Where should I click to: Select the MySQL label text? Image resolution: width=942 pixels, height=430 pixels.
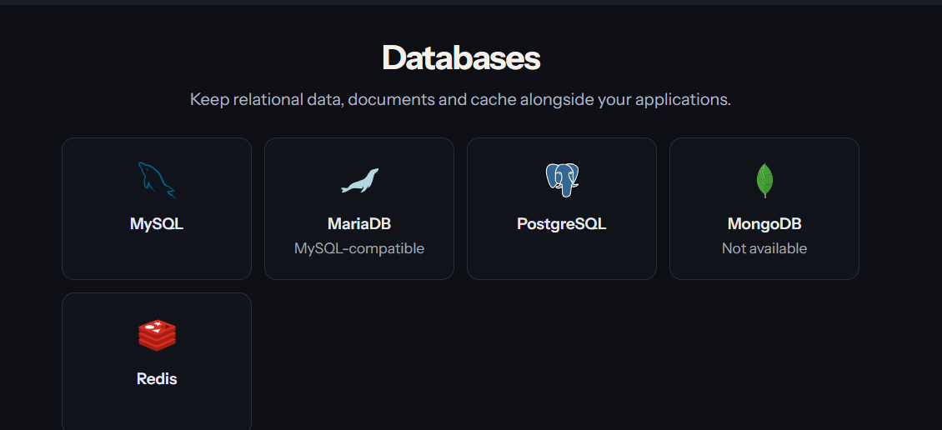pyautogui.click(x=157, y=224)
